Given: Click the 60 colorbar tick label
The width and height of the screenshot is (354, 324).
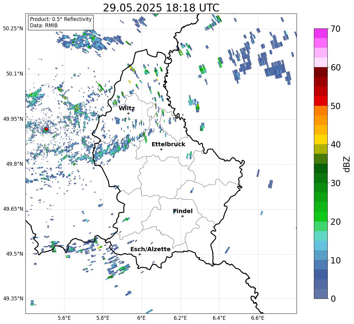Looking at the screenshot, I should click(x=335, y=67).
